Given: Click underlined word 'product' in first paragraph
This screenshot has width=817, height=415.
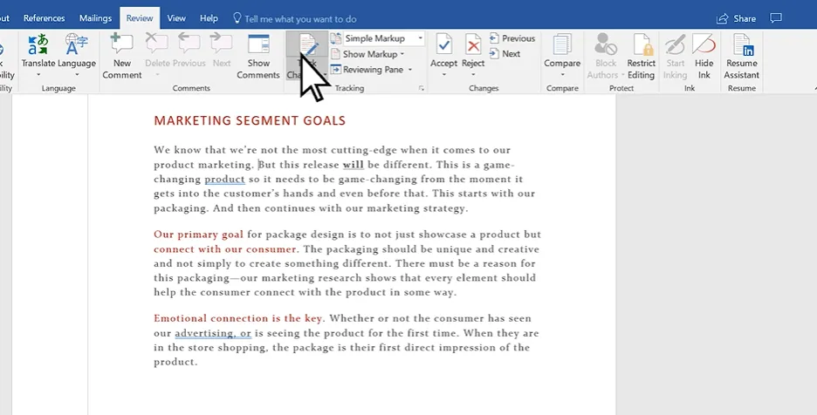Looking at the screenshot, I should [224, 179].
